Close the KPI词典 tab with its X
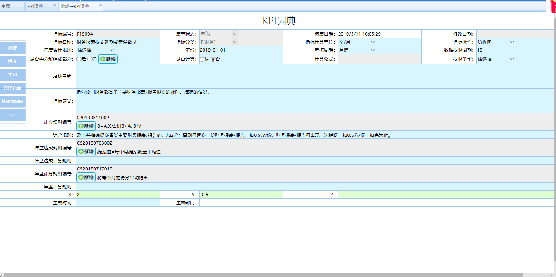 (x=55, y=5)
